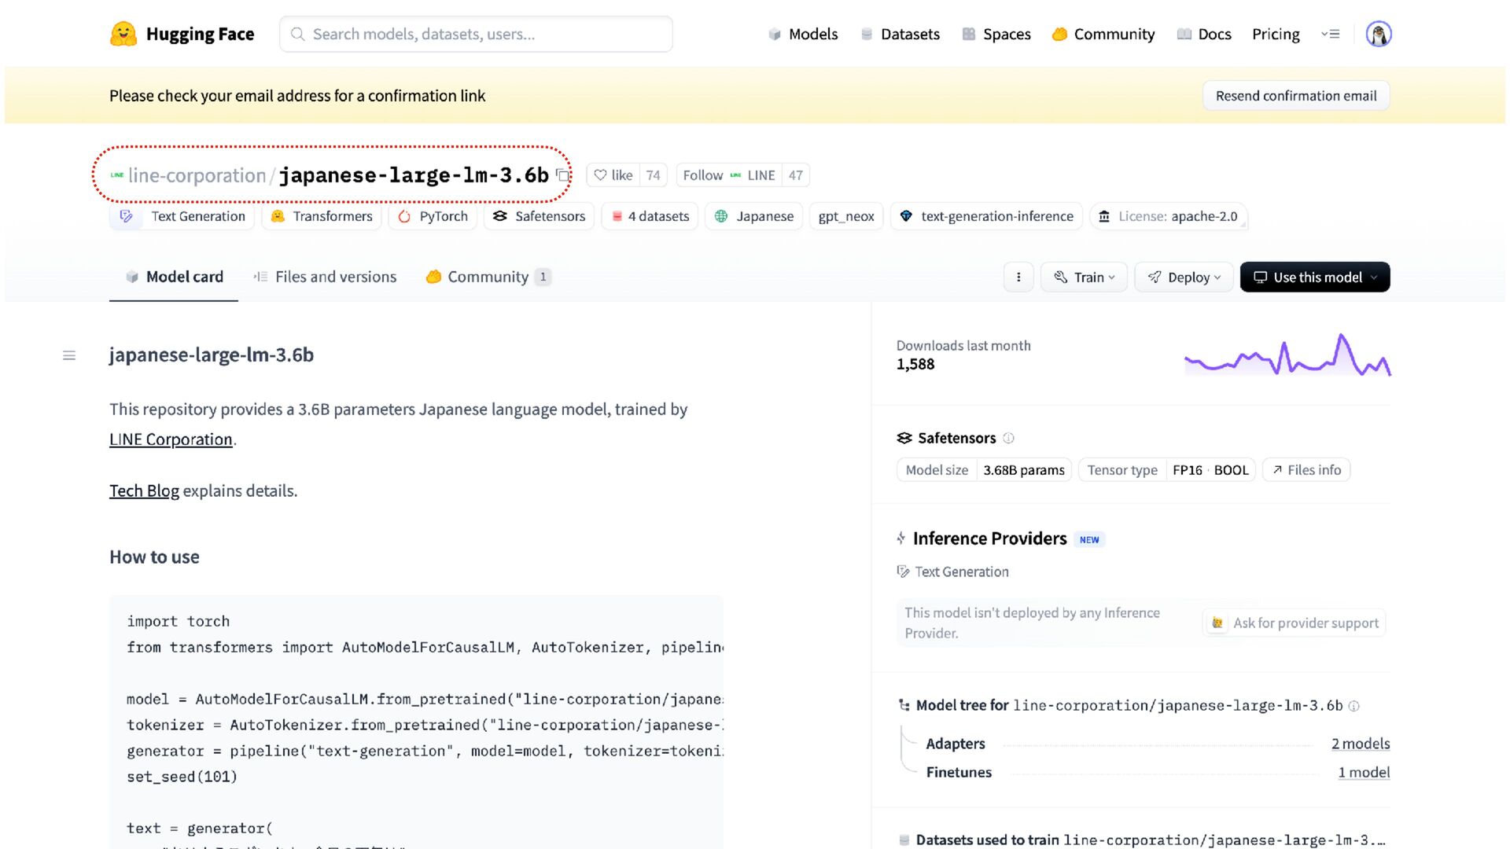Open the three-dot more options button

[1018, 277]
